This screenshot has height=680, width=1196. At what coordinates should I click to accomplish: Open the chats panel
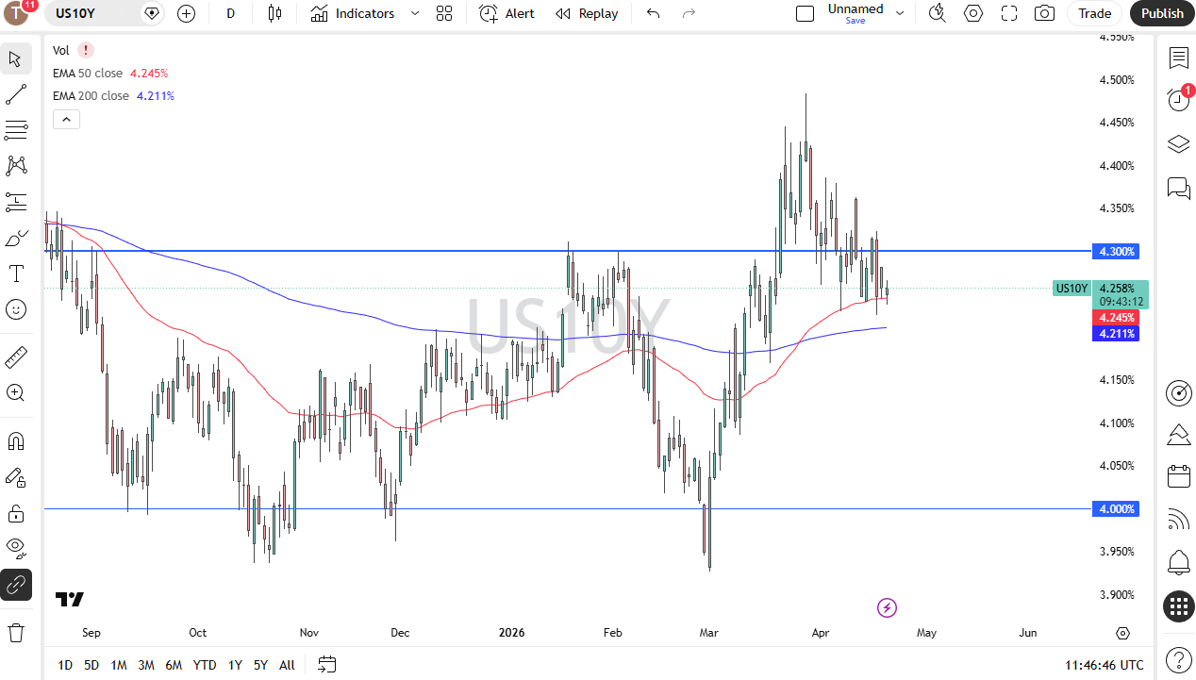click(x=1178, y=188)
